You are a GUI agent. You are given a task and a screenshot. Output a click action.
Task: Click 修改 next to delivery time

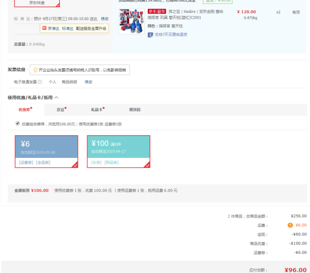tap(104, 19)
